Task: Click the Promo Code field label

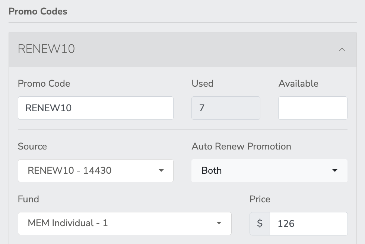Action: click(44, 84)
